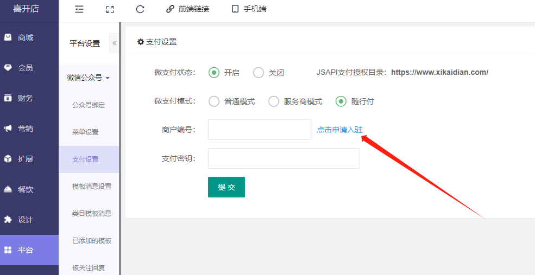Viewport: 535px width, 275px height.
Task: Open the 会员 sidebar section
Action: pyautogui.click(x=29, y=68)
